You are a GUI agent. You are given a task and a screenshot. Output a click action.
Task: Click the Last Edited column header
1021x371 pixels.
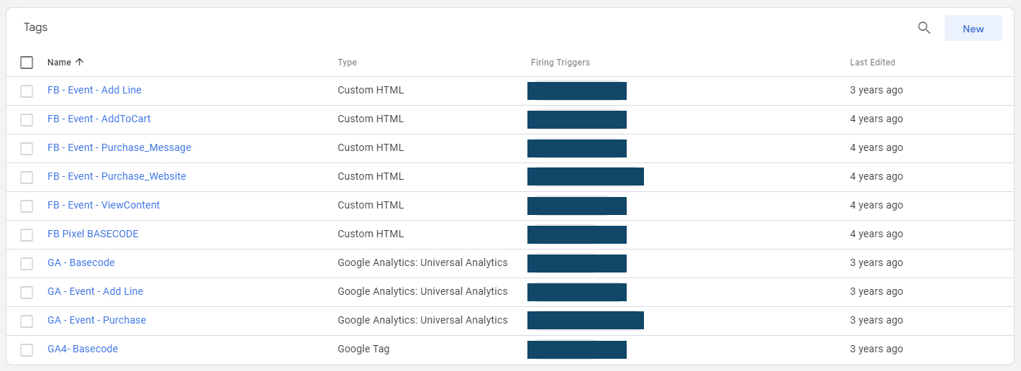872,63
